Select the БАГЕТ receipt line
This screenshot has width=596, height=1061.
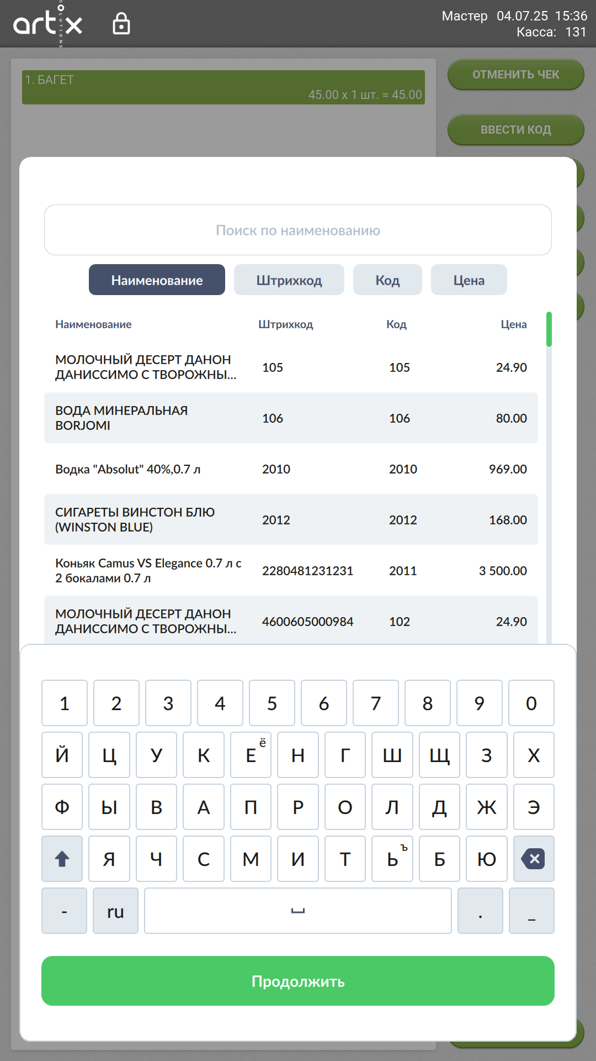point(223,87)
